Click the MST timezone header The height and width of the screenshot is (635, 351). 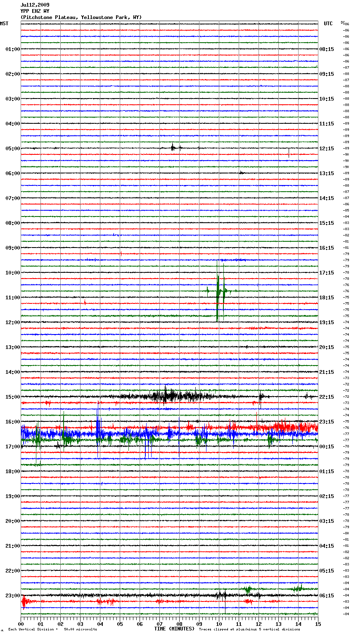pyautogui.click(x=4, y=24)
